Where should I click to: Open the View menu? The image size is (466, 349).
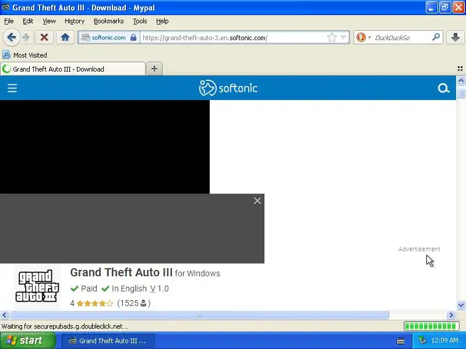click(x=49, y=21)
